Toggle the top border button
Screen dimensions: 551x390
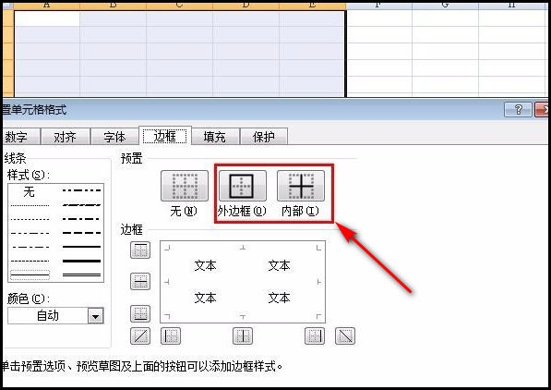(140, 250)
